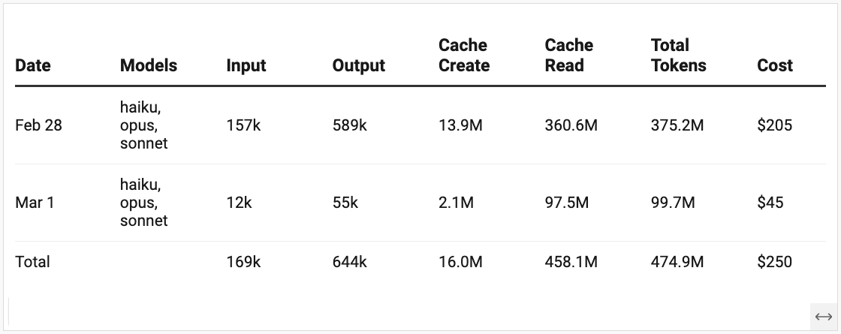The image size is (841, 334).
Task: Click the Cache Read column header
Action: pyautogui.click(x=569, y=56)
